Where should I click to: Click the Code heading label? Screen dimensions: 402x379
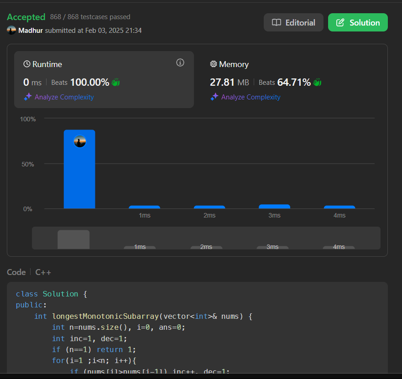[x=16, y=272]
